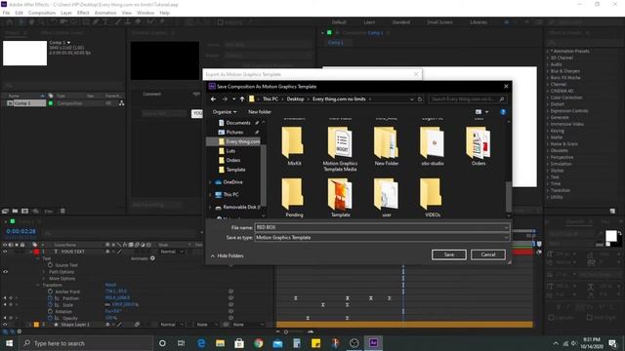Click the orange label color of Shape Layer 1
Viewport: 625px width, 351px height.
36,325
